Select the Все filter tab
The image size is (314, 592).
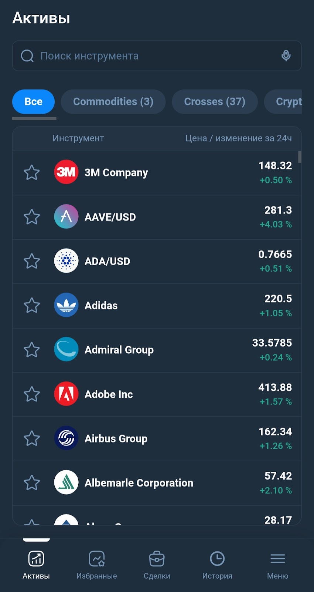[33, 101]
